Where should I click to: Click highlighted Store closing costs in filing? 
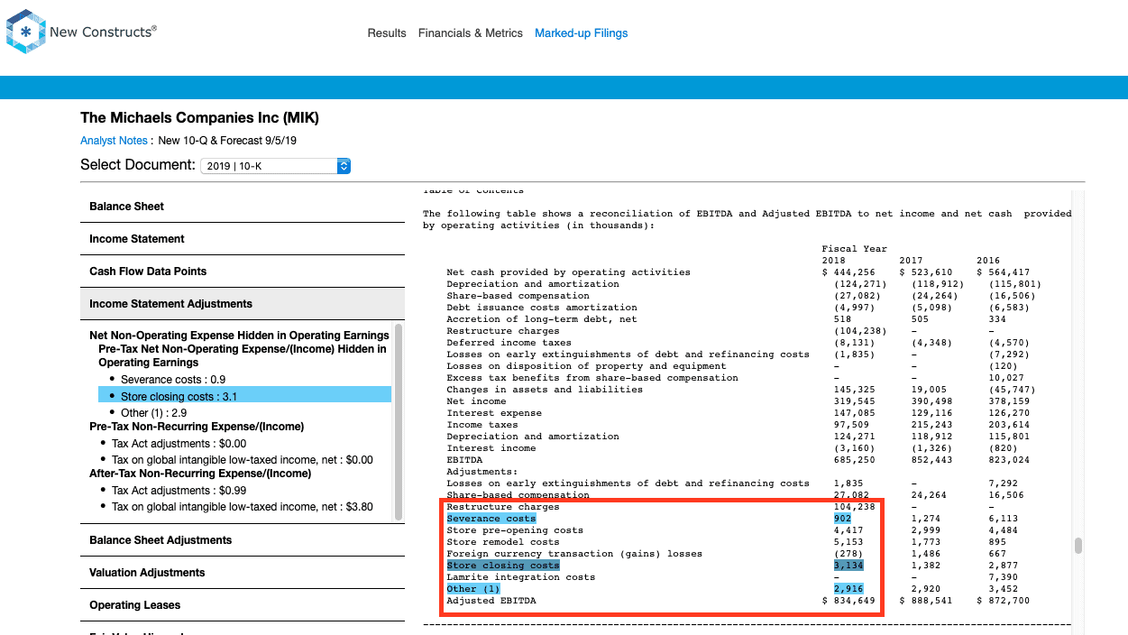click(x=503, y=566)
